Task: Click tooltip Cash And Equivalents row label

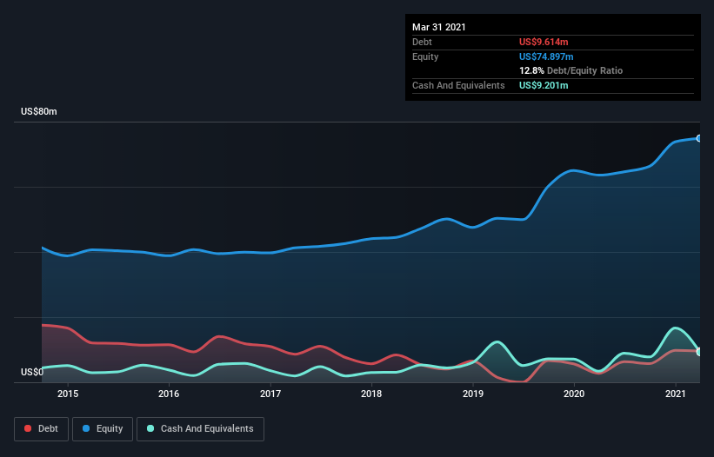Action: pos(458,85)
